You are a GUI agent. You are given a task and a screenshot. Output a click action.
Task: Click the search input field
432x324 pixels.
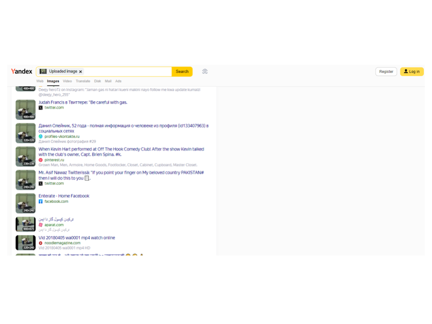click(x=126, y=72)
